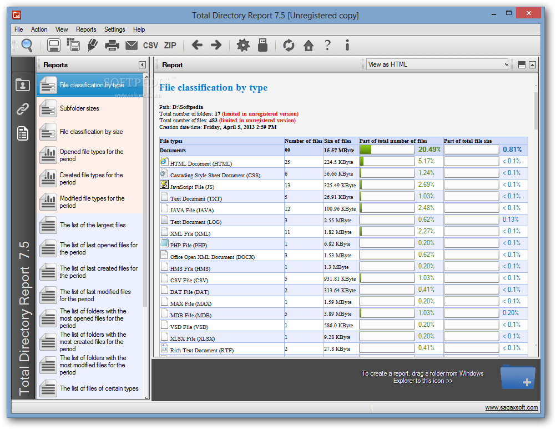Open settings gear icon in toolbar
The image size is (556, 429).
tap(243, 45)
